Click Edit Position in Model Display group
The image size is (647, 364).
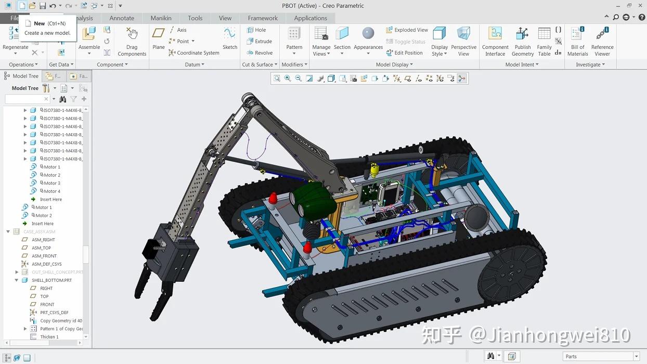(x=405, y=53)
